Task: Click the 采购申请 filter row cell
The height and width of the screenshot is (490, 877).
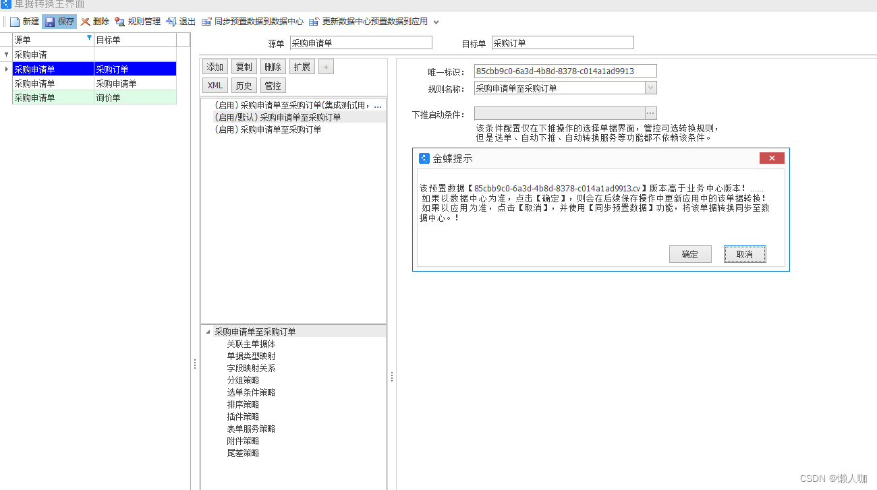Action: (x=53, y=55)
